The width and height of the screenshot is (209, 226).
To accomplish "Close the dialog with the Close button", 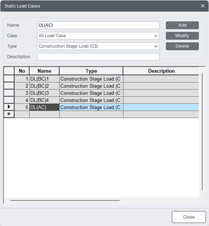I will click(x=188, y=217).
